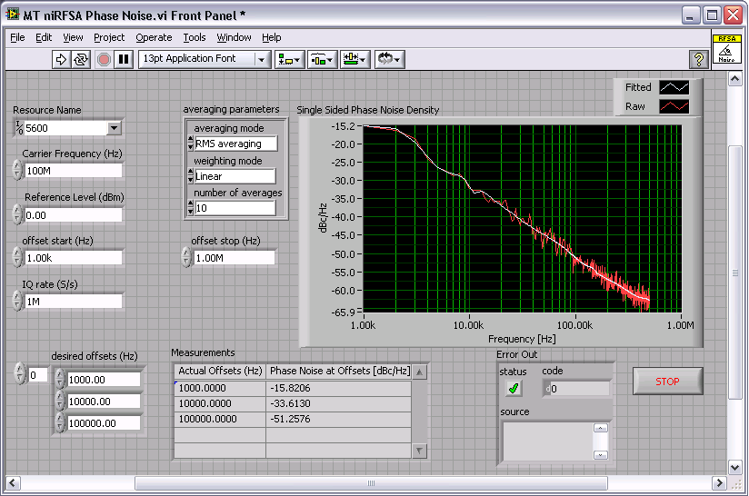Click the horizontal scrollbar thumb

371,482
